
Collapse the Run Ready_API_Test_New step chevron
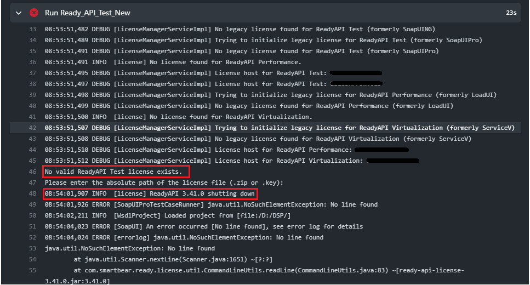(x=20, y=12)
